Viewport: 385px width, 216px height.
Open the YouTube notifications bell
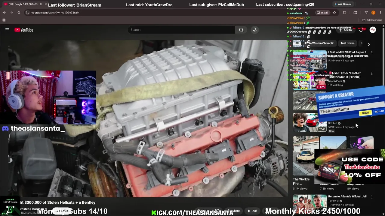point(361,30)
